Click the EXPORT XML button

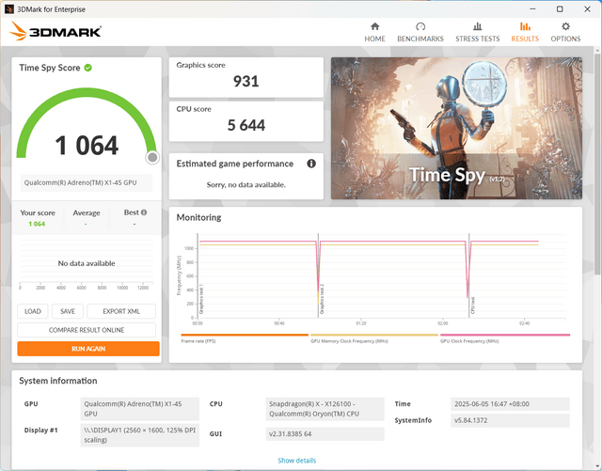point(121,311)
